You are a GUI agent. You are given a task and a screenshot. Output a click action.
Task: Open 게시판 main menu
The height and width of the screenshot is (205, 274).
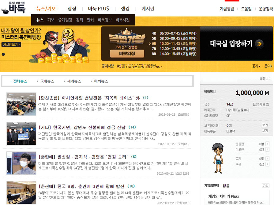click(x=148, y=9)
